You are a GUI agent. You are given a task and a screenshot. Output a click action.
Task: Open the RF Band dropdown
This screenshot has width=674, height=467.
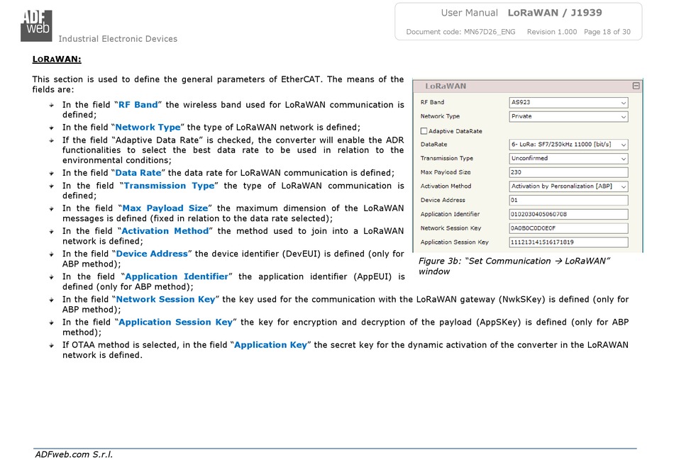coord(568,102)
